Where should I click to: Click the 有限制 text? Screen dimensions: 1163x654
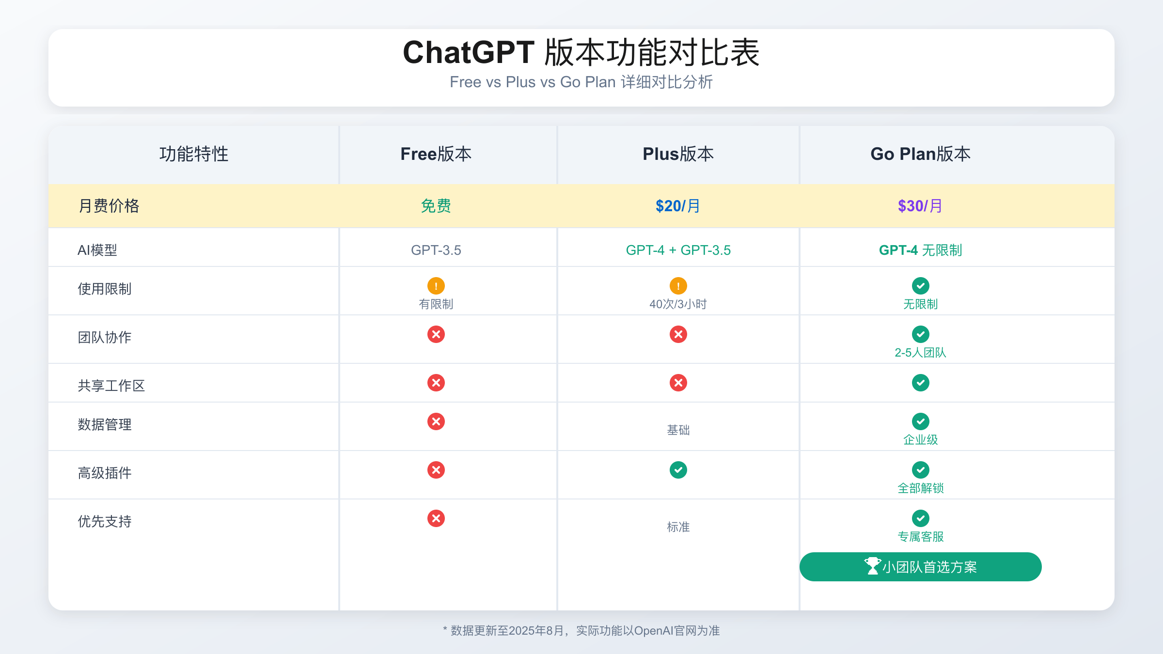pos(436,304)
